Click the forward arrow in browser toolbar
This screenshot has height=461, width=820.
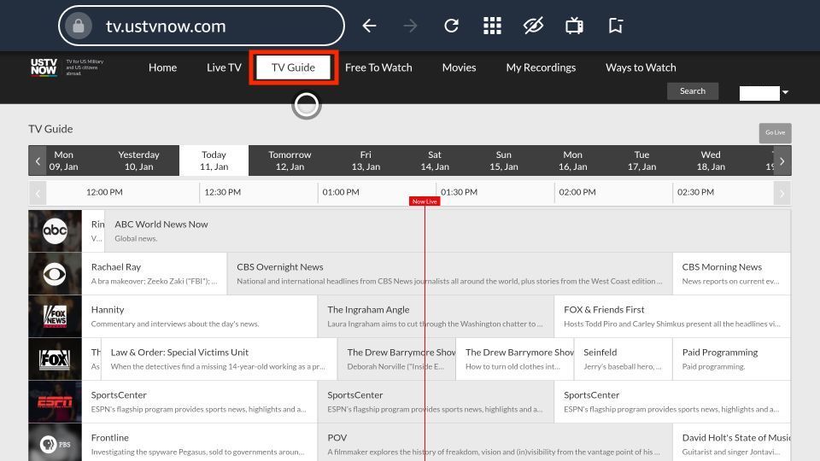411,26
